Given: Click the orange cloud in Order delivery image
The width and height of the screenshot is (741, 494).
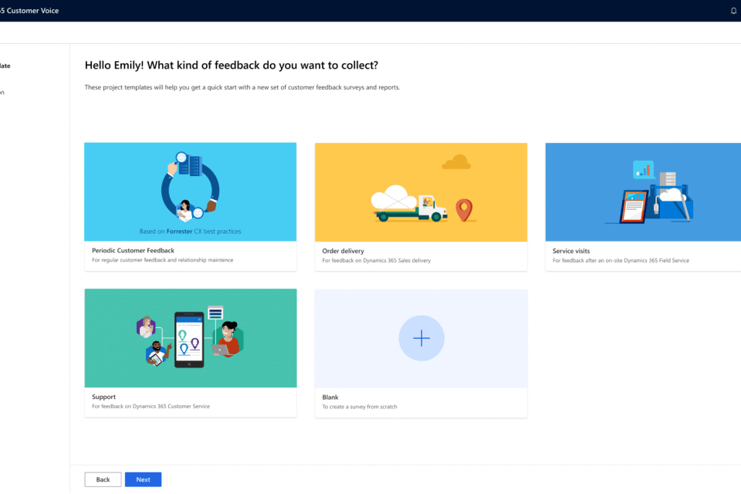Looking at the screenshot, I should point(457,161).
